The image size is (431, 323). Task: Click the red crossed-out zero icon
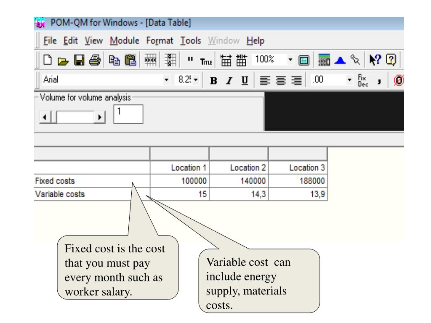[399, 80]
